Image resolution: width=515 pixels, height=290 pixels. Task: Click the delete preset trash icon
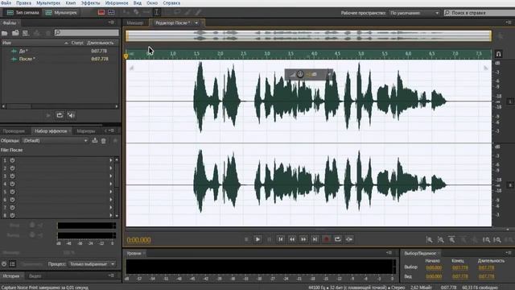point(104,141)
